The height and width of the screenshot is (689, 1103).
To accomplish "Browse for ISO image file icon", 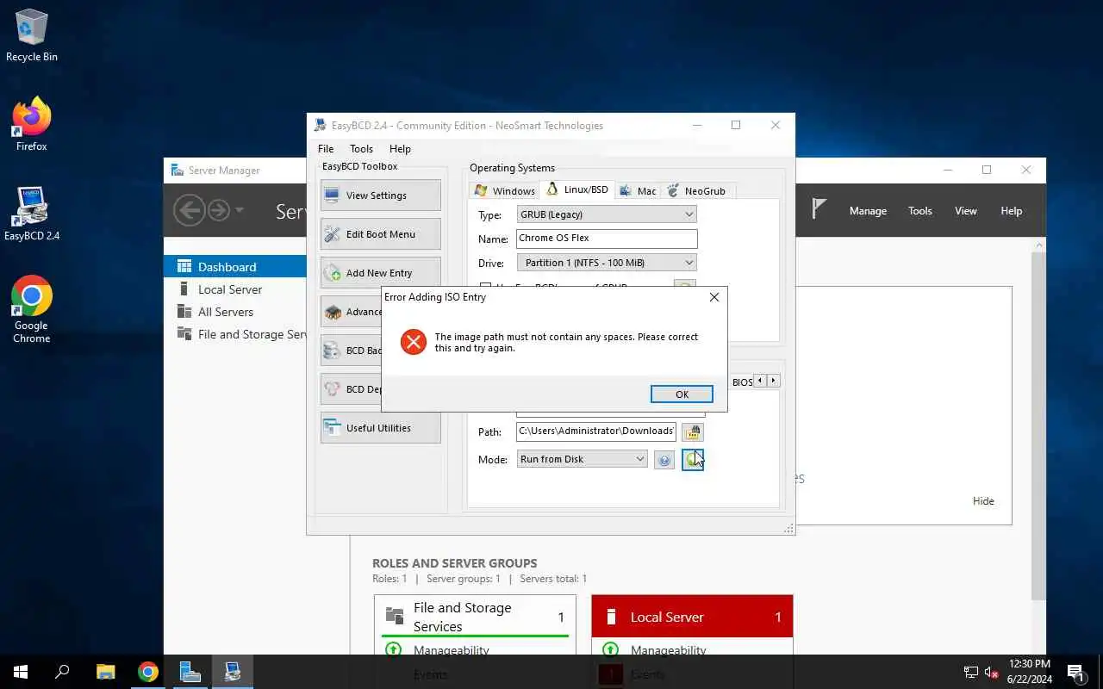I will point(692,431).
